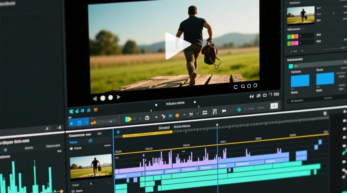Click the white circle next to the right-pointing triangle

[x=111, y=97]
